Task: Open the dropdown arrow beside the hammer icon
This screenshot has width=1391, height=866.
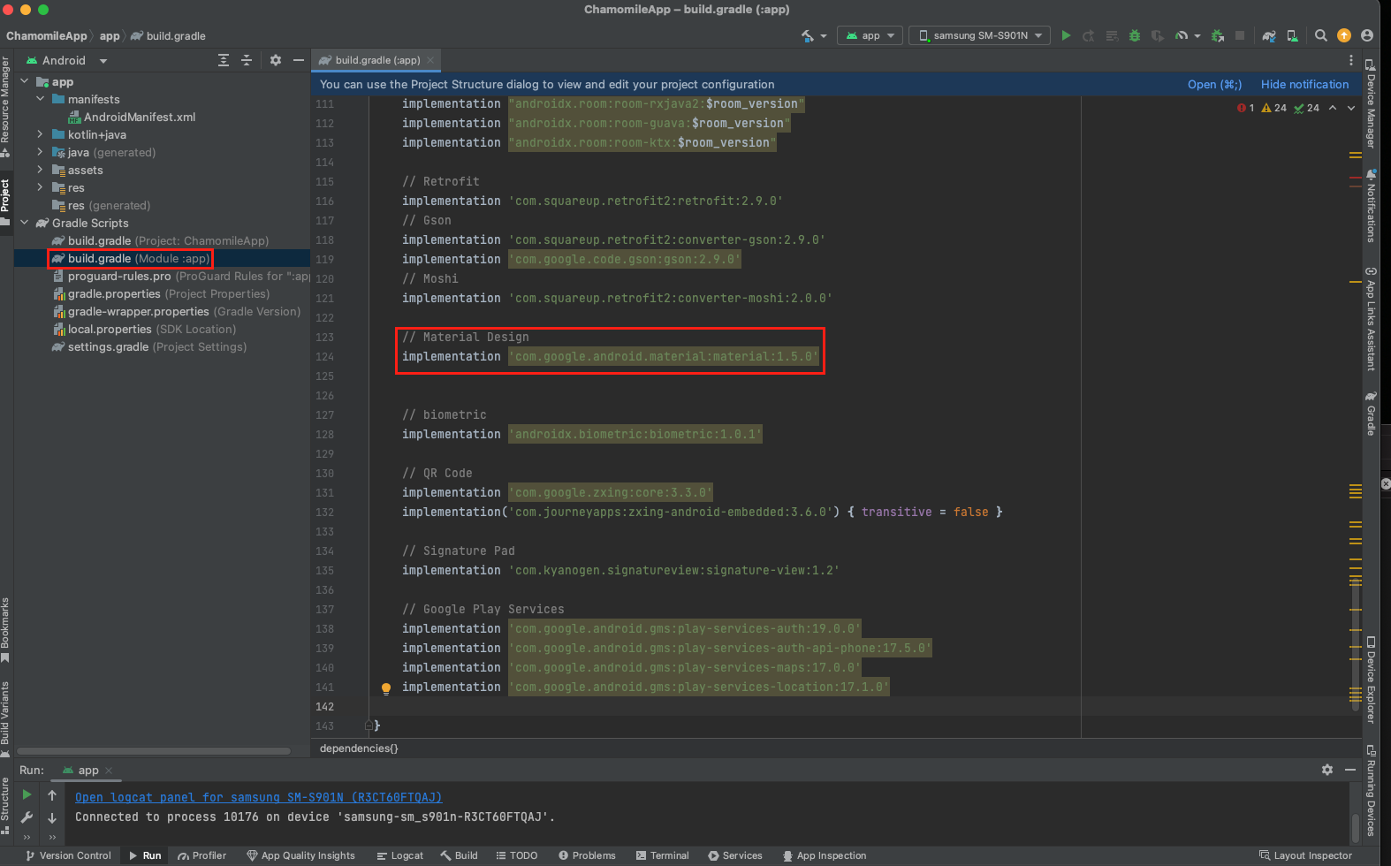Action: click(824, 36)
